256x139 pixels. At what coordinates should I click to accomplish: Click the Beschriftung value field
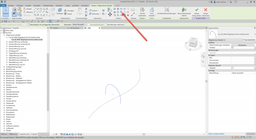coord(242,73)
